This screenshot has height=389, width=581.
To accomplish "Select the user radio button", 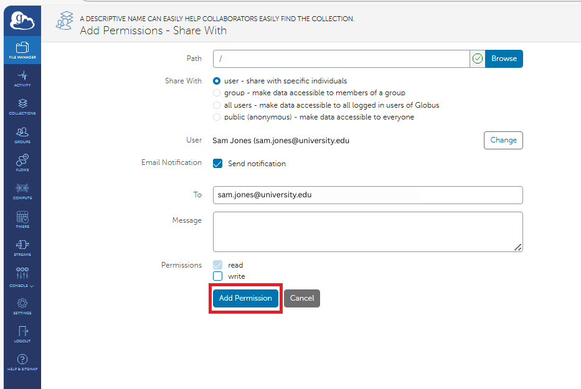I will pos(217,81).
